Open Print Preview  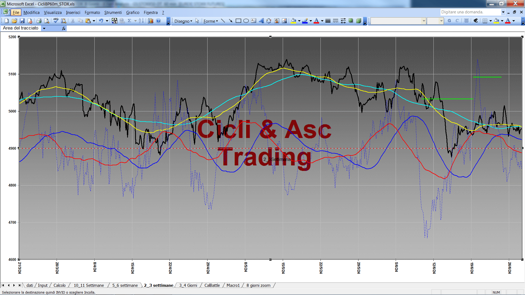(x=47, y=21)
